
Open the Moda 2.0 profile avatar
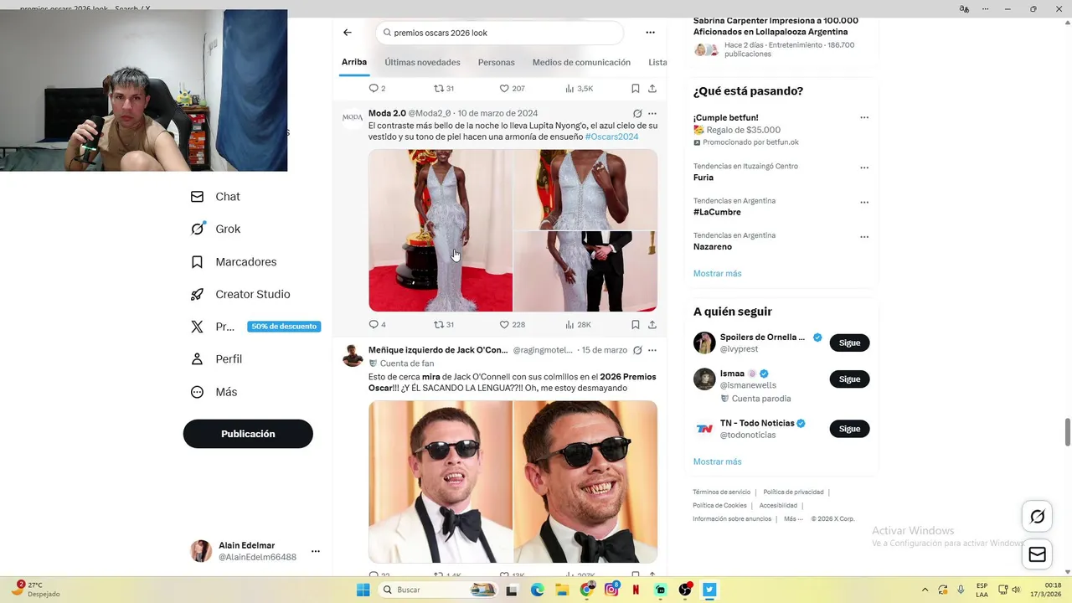tap(353, 118)
